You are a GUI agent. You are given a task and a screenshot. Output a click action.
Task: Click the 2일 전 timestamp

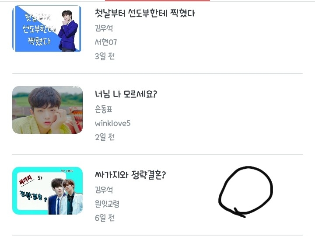(x=105, y=137)
